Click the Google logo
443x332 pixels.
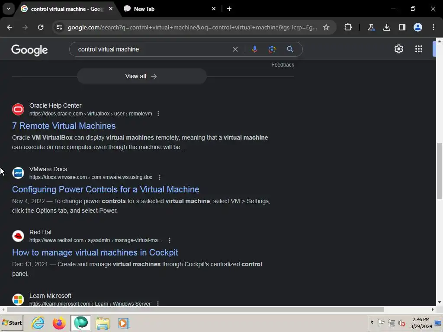click(29, 50)
